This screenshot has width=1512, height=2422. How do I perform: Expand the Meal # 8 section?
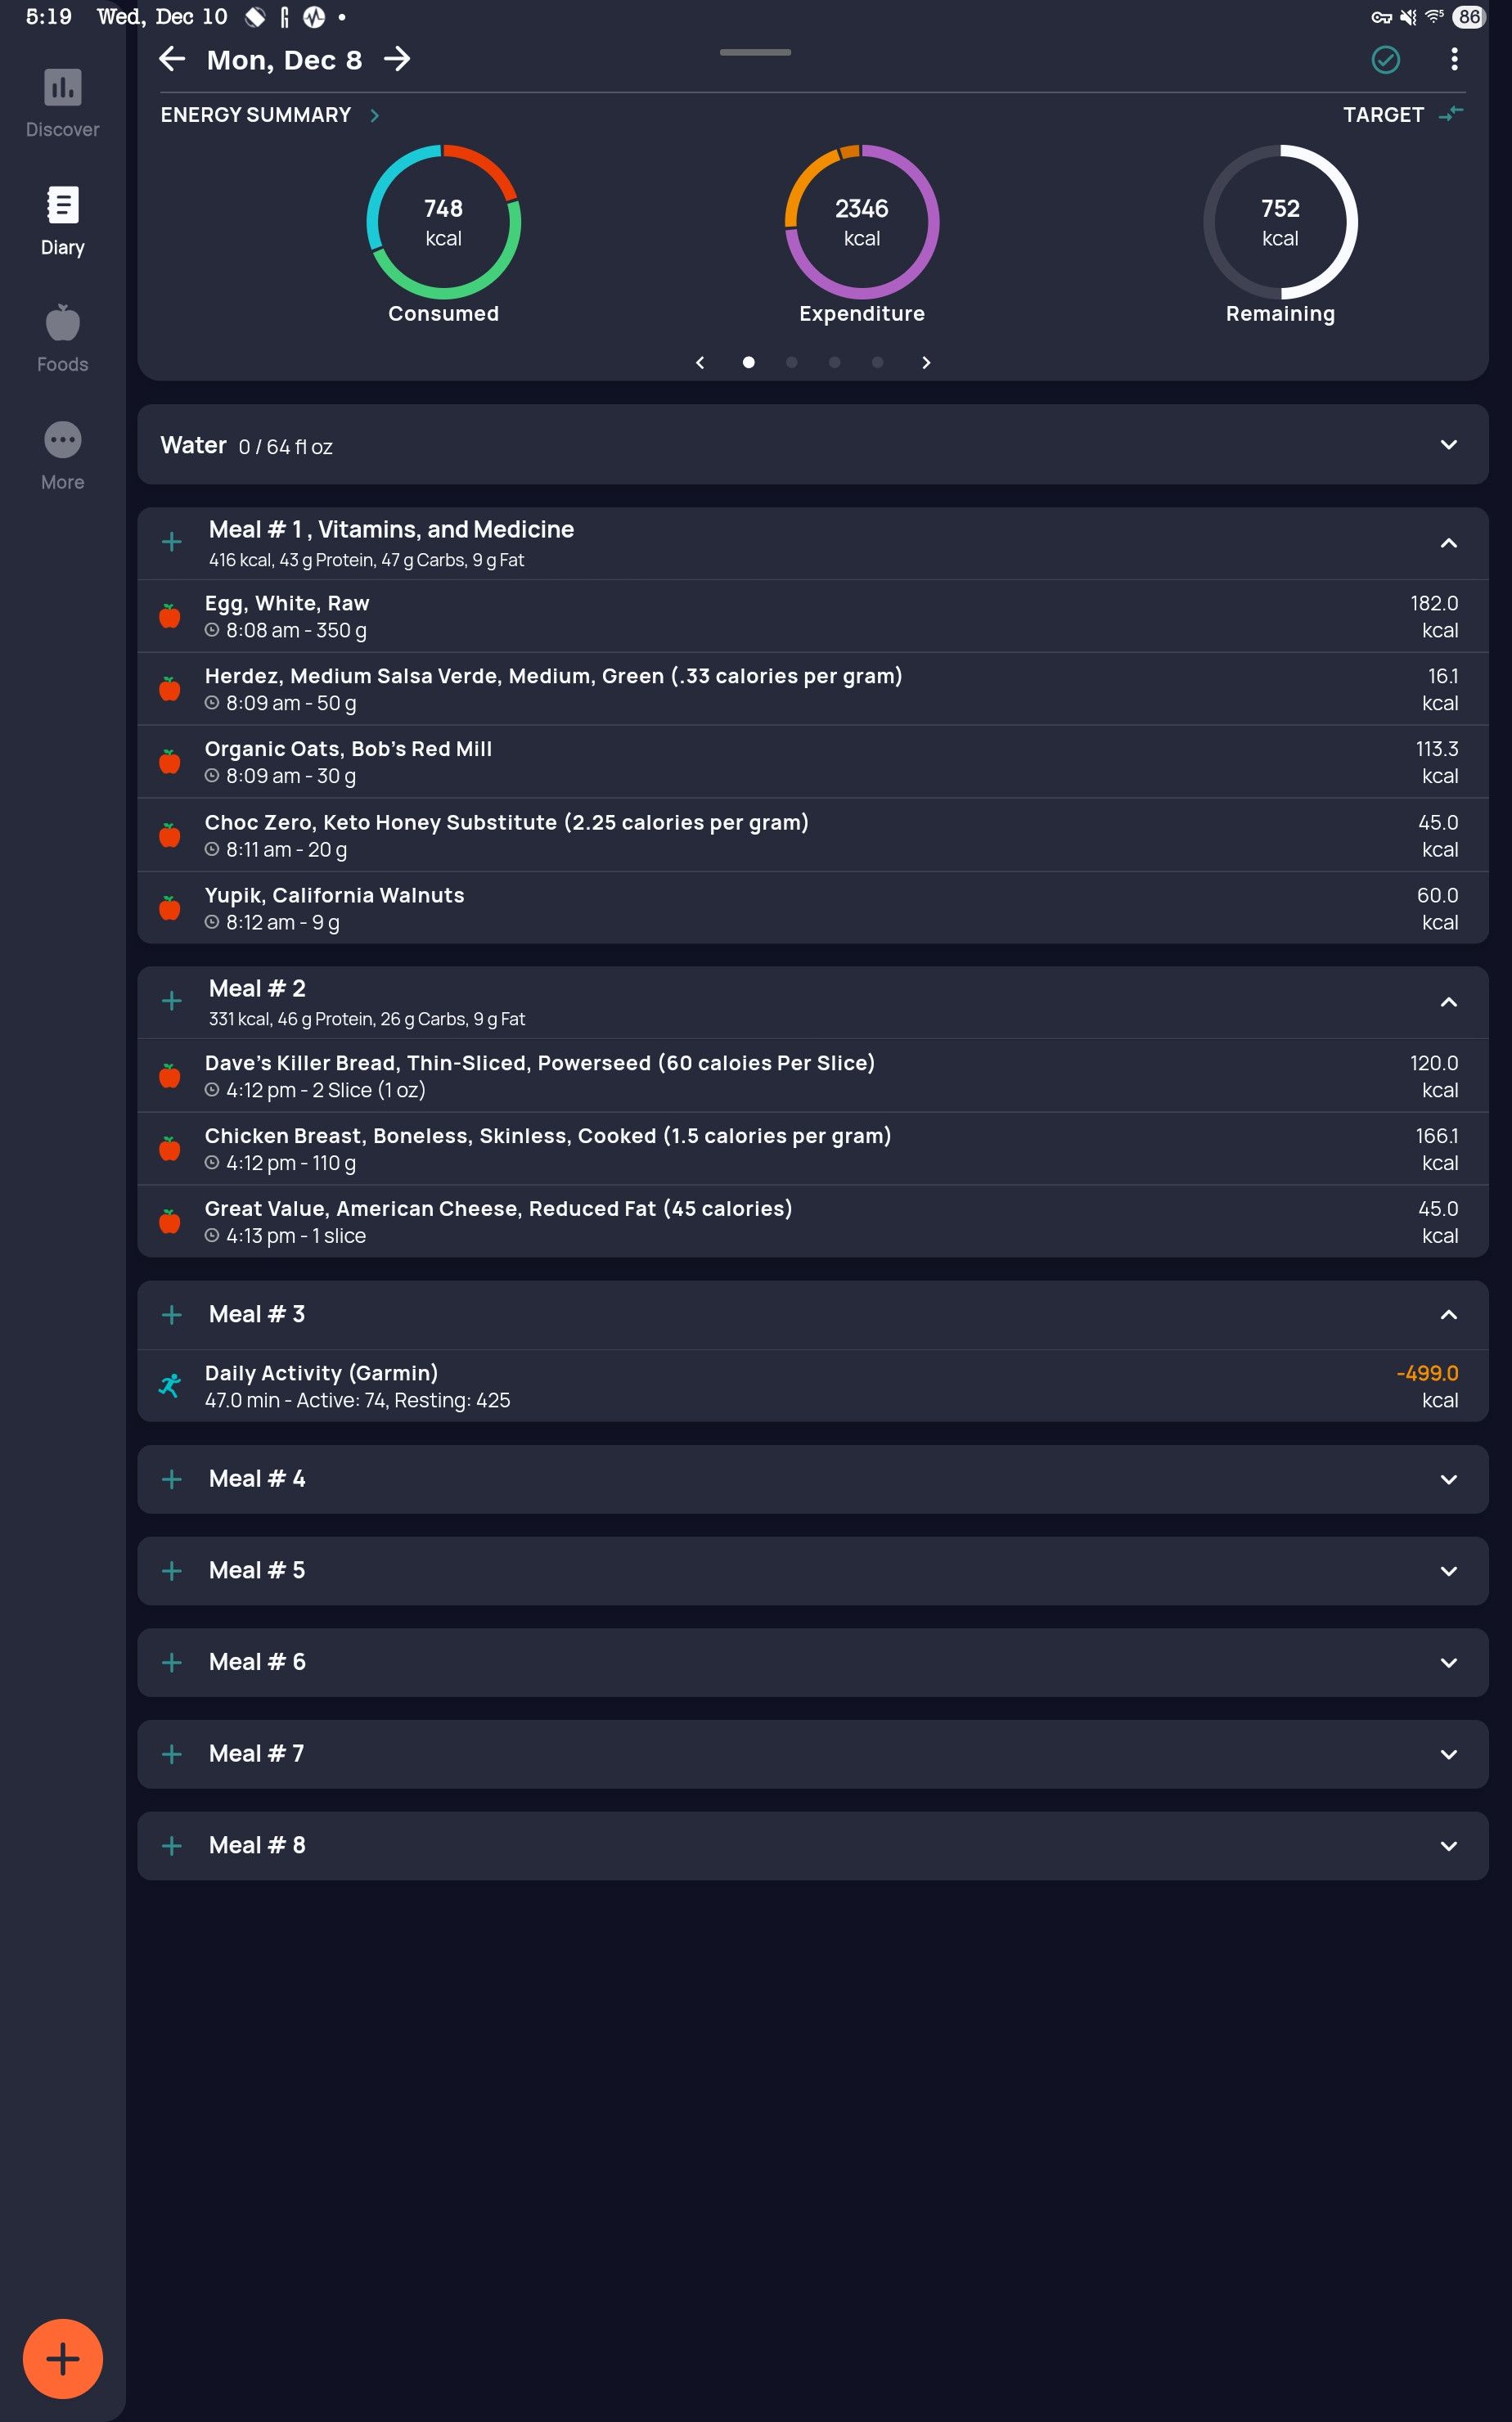tap(1448, 1846)
